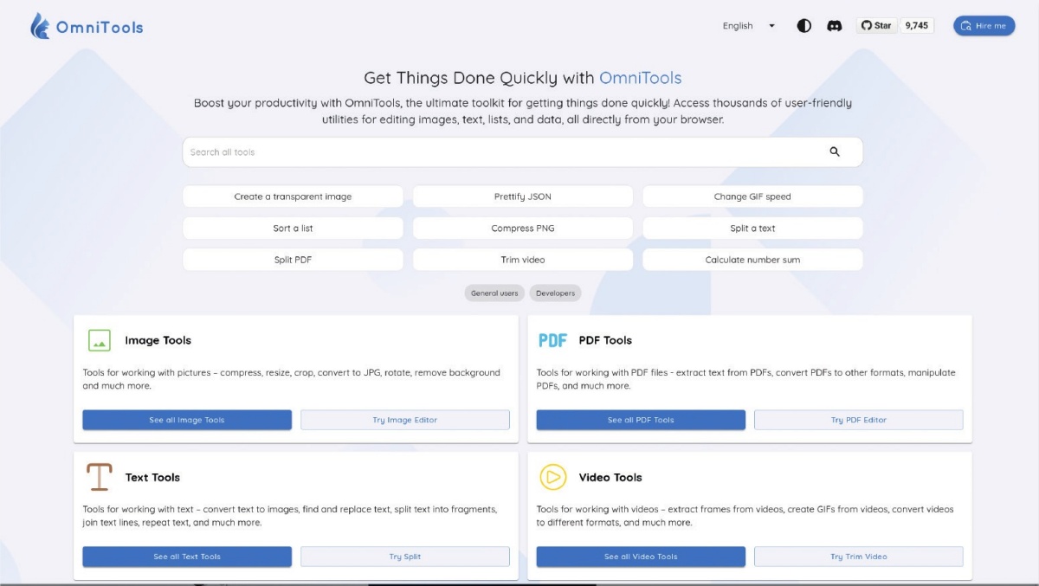Open Change GIF speed shortcut

point(752,196)
